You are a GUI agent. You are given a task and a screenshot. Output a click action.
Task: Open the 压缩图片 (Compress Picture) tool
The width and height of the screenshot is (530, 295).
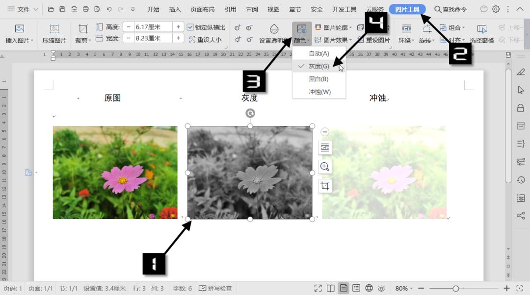pyautogui.click(x=54, y=33)
